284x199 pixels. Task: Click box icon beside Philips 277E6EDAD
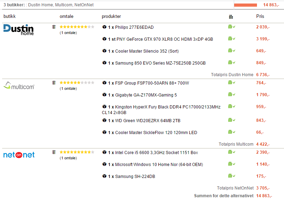pyautogui.click(x=104, y=27)
